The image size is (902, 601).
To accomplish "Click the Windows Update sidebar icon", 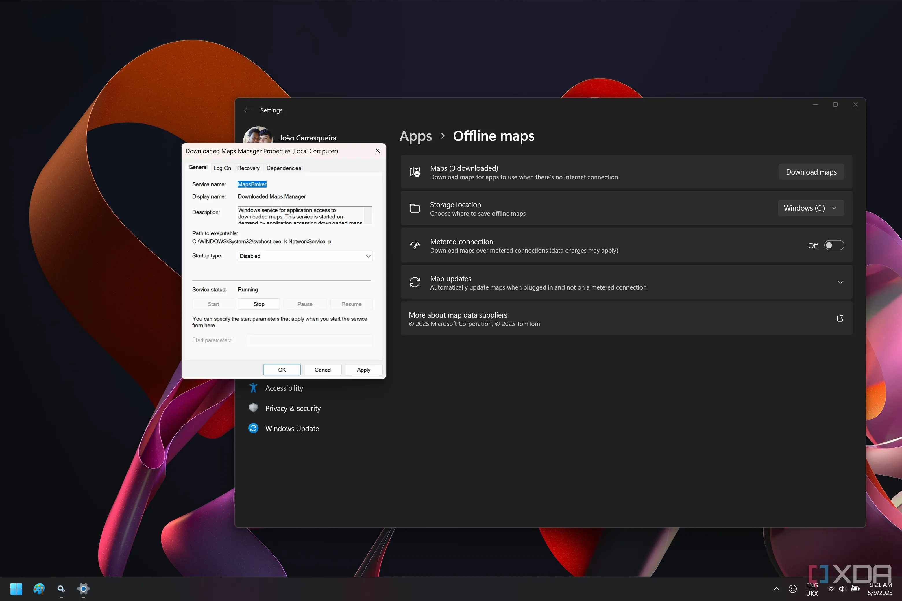I will (253, 428).
